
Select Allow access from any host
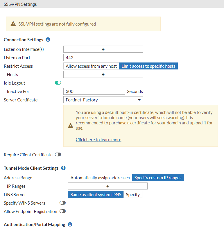[91, 66]
